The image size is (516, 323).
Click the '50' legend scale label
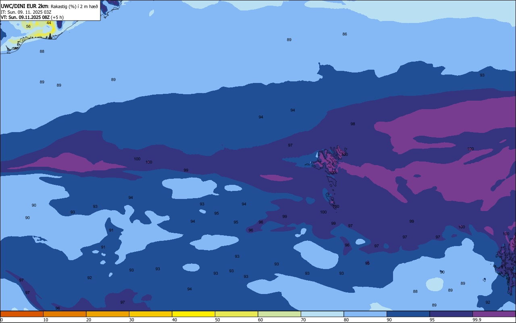point(218,320)
